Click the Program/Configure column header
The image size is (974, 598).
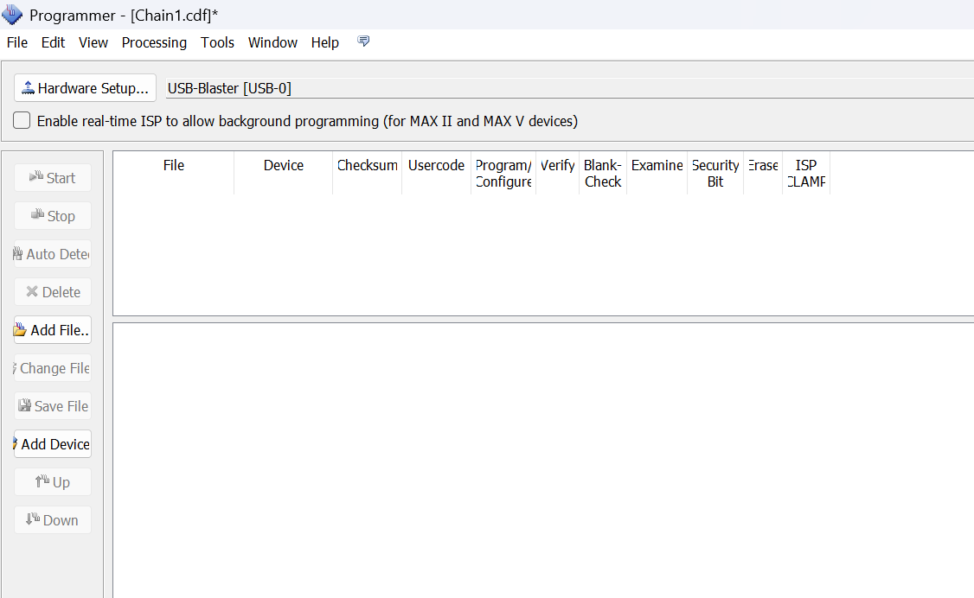[x=503, y=174]
